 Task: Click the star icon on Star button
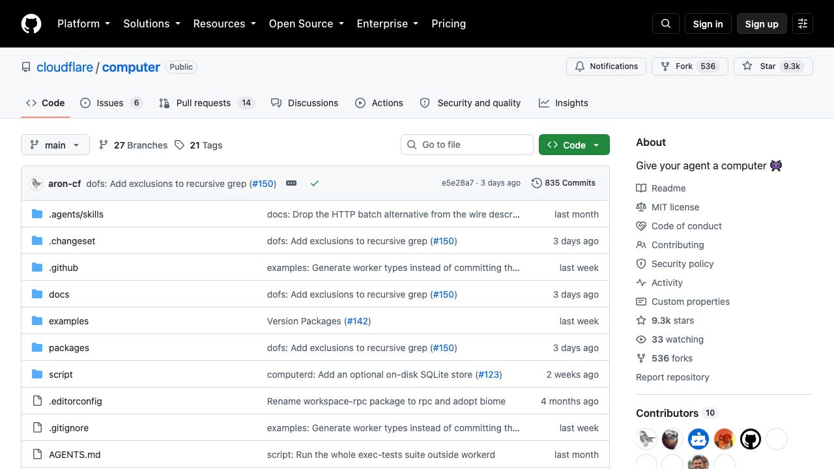click(747, 66)
